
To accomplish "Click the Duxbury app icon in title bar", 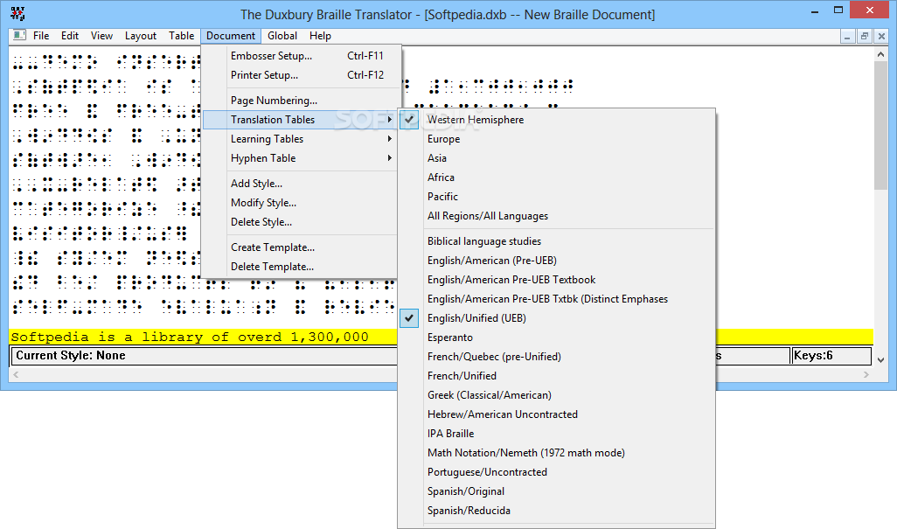I will (x=17, y=13).
